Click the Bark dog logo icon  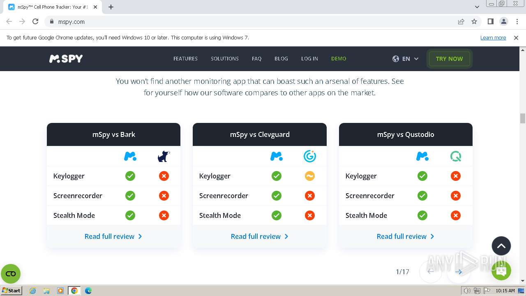[164, 156]
